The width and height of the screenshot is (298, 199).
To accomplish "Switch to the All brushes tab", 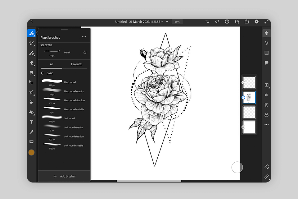I will click(52, 64).
